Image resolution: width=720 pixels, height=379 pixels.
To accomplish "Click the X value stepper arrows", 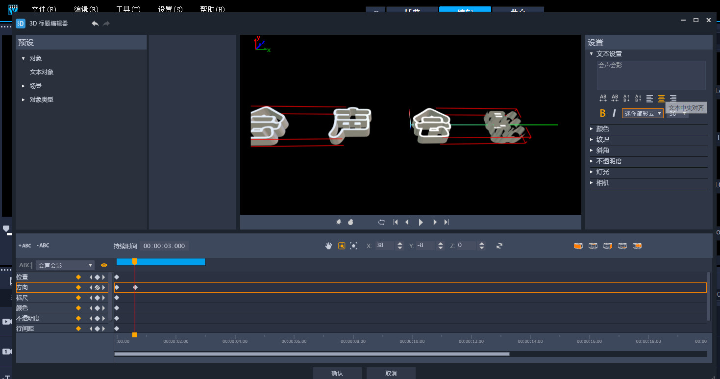I will [x=400, y=246].
